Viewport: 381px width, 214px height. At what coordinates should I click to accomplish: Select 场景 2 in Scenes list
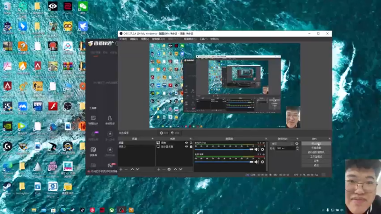[136, 146]
